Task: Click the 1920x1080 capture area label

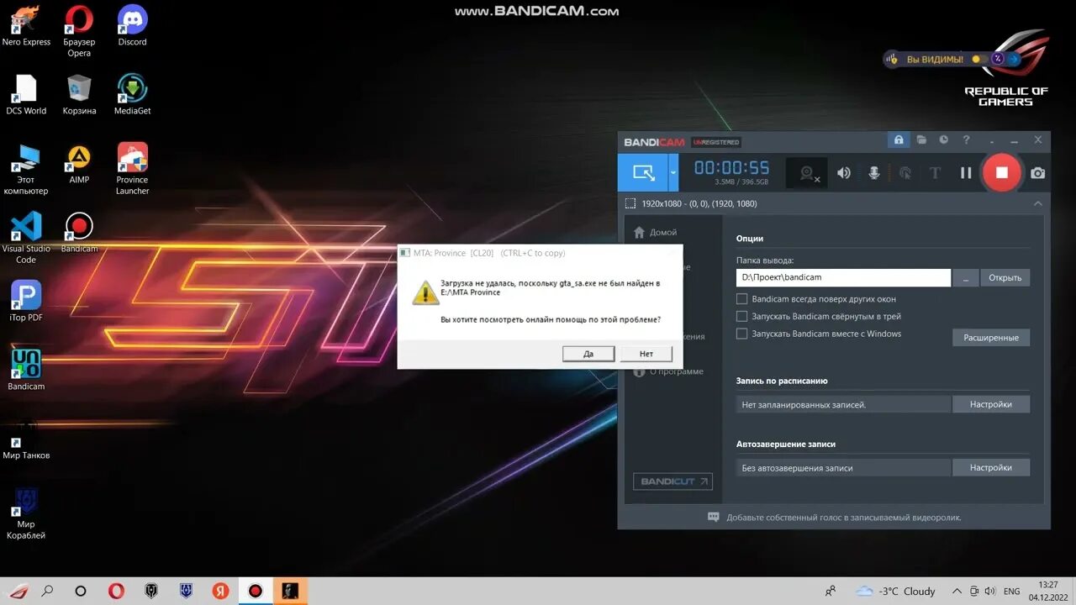Action: [699, 204]
